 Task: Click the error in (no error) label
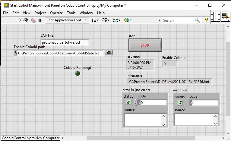[136, 90]
